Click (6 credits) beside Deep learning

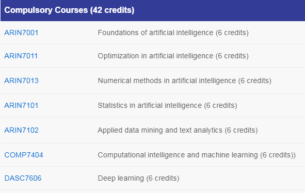coord(163,178)
